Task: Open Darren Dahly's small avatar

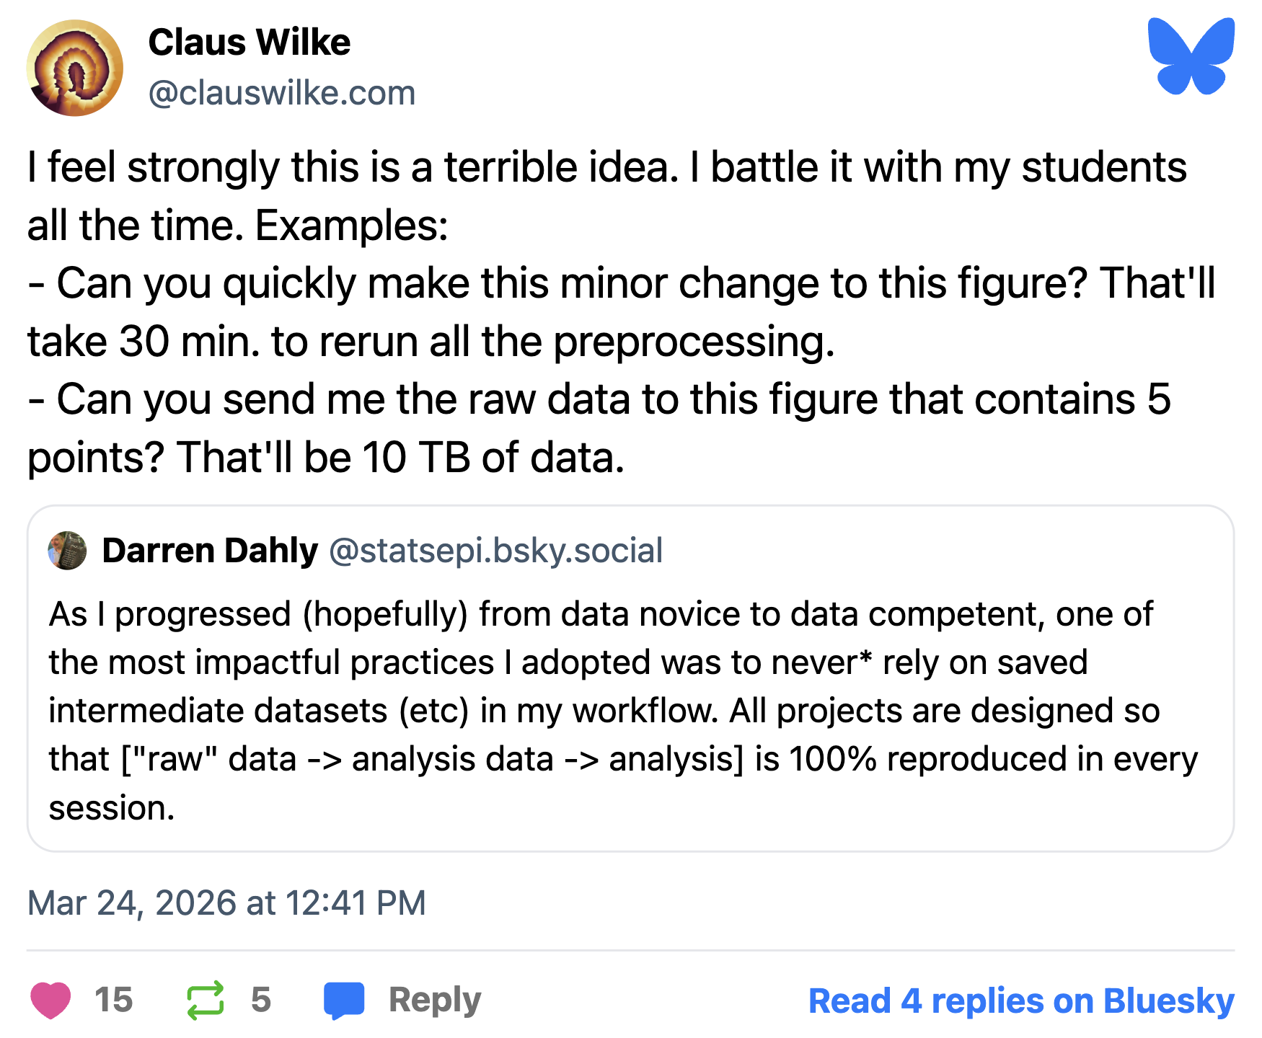Action: [x=67, y=551]
